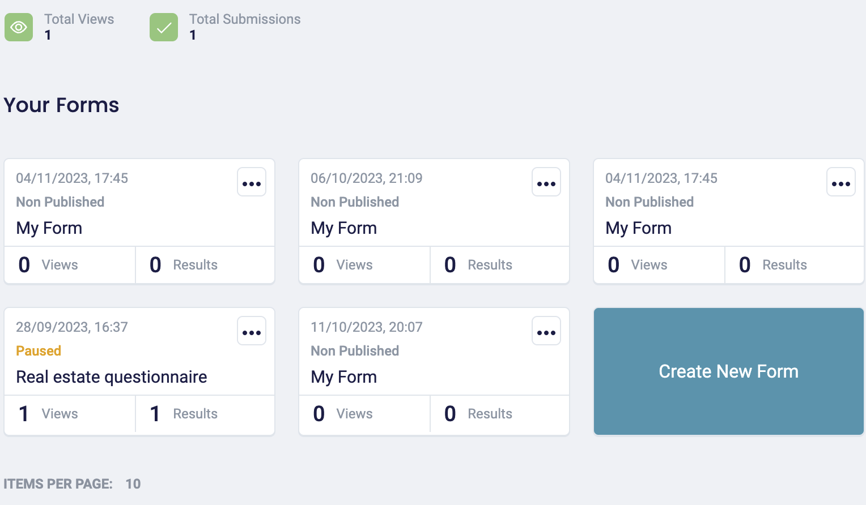This screenshot has height=505, width=866.
Task: Click the Create New Form button
Action: (728, 371)
